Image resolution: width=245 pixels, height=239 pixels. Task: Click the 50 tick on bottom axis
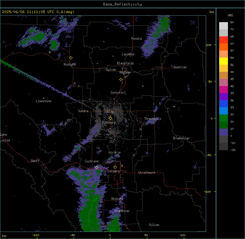[x=146, y=235]
